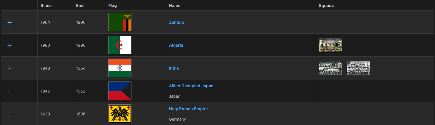
Task: Expand the Holy Roman Empire row
Action: (10, 114)
